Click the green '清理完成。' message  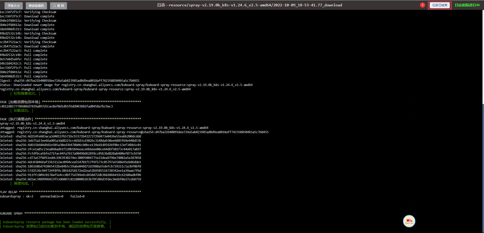21,184
